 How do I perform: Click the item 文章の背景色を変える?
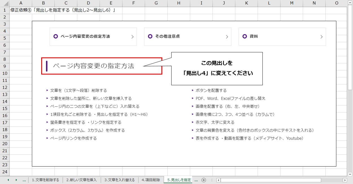[x=255, y=130]
